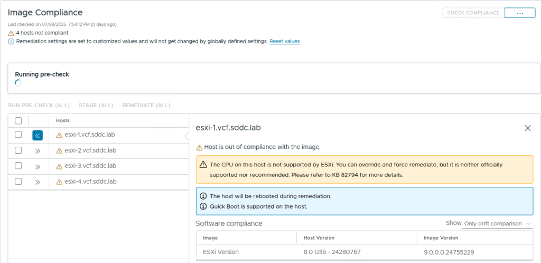Click the info icon beside remediation settings message
The image size is (541, 263).
11,41
